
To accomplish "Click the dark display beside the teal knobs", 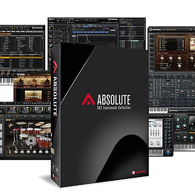I will click(192, 123).
